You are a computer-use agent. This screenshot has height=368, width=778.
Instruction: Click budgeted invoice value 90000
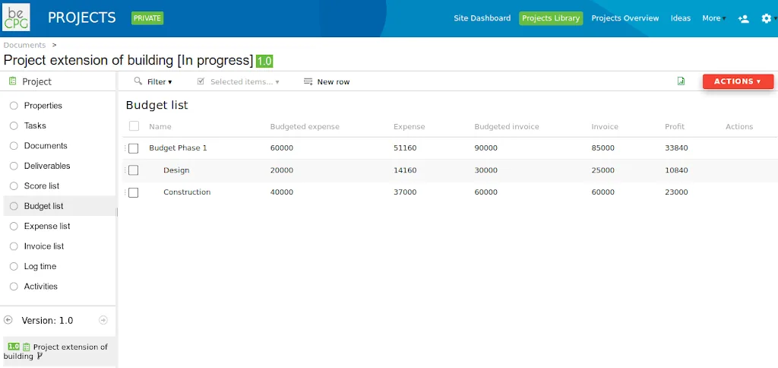click(485, 148)
